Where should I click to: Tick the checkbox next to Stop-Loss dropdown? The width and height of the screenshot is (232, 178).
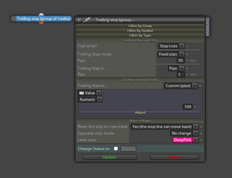(187, 46)
